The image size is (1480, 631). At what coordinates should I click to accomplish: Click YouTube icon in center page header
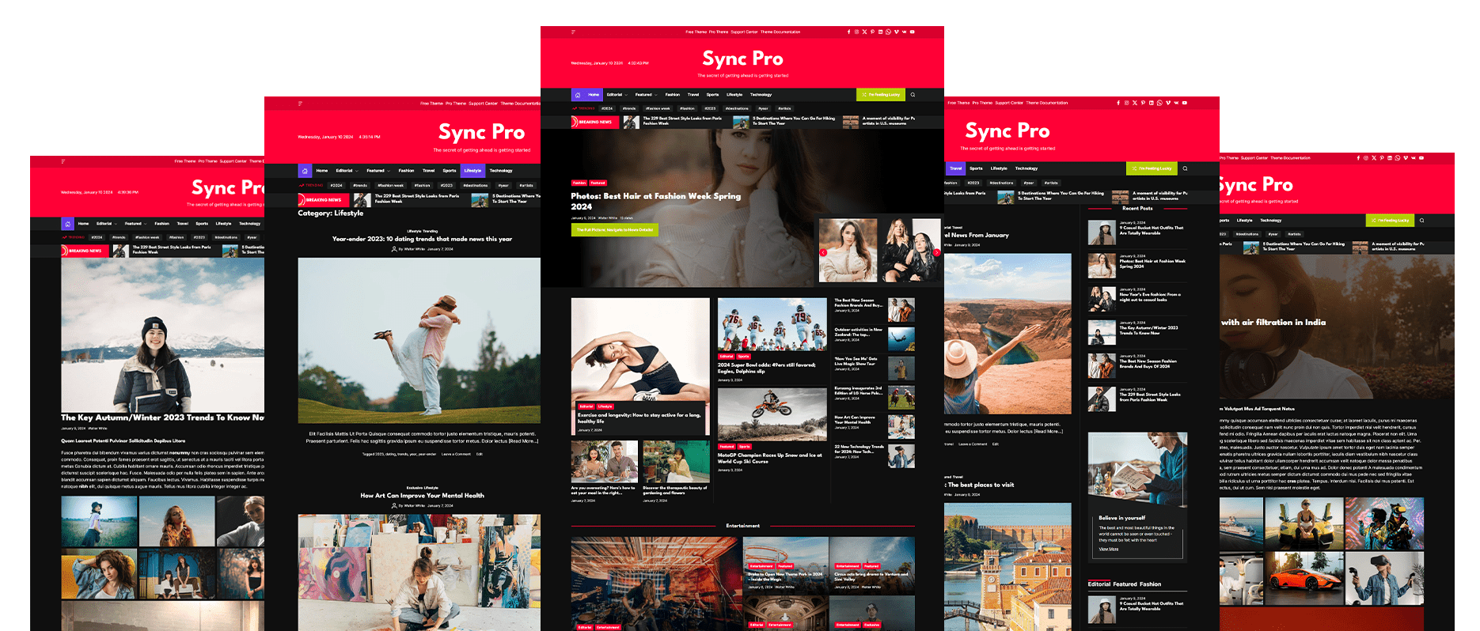click(912, 32)
